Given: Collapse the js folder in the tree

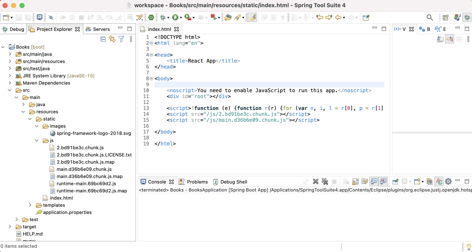Looking at the screenshot, I should pyautogui.click(x=37, y=141).
